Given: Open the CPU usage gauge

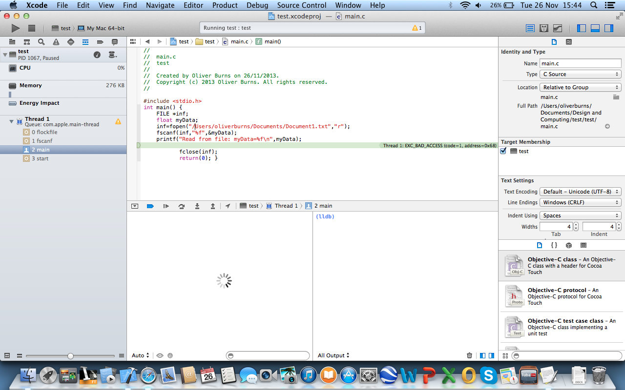Looking at the screenshot, I should click(x=63, y=71).
